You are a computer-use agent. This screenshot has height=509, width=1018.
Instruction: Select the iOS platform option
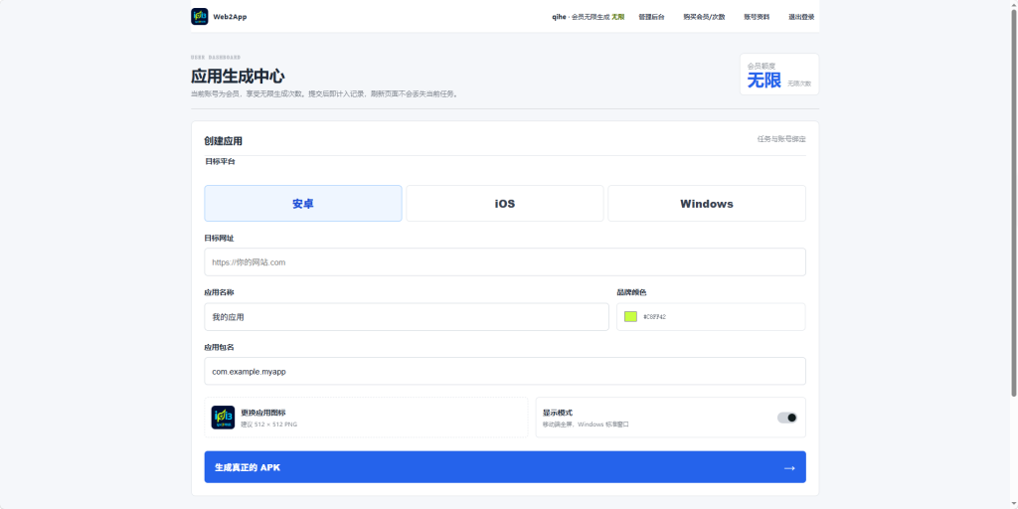pos(505,203)
